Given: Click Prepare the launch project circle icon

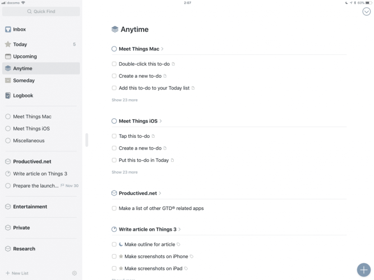Looking at the screenshot, I should (8, 185).
